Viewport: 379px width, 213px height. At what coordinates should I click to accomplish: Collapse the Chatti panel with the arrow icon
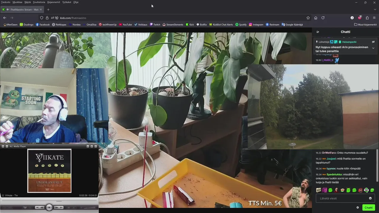click(318, 32)
